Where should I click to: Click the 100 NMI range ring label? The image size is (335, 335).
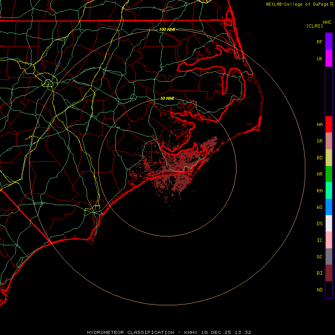point(167,29)
